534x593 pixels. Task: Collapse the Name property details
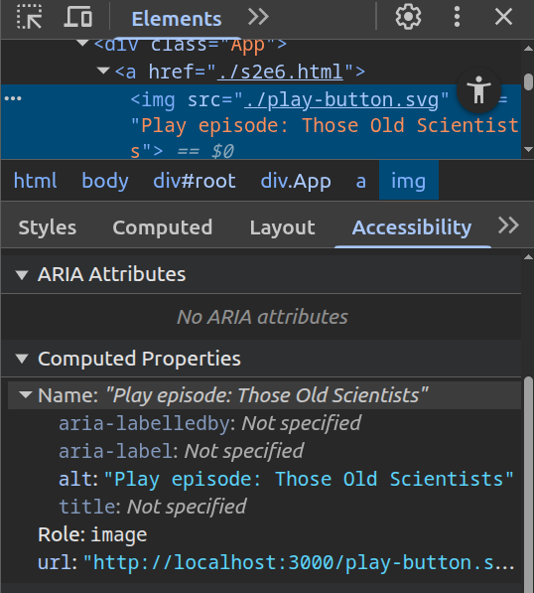point(26,394)
